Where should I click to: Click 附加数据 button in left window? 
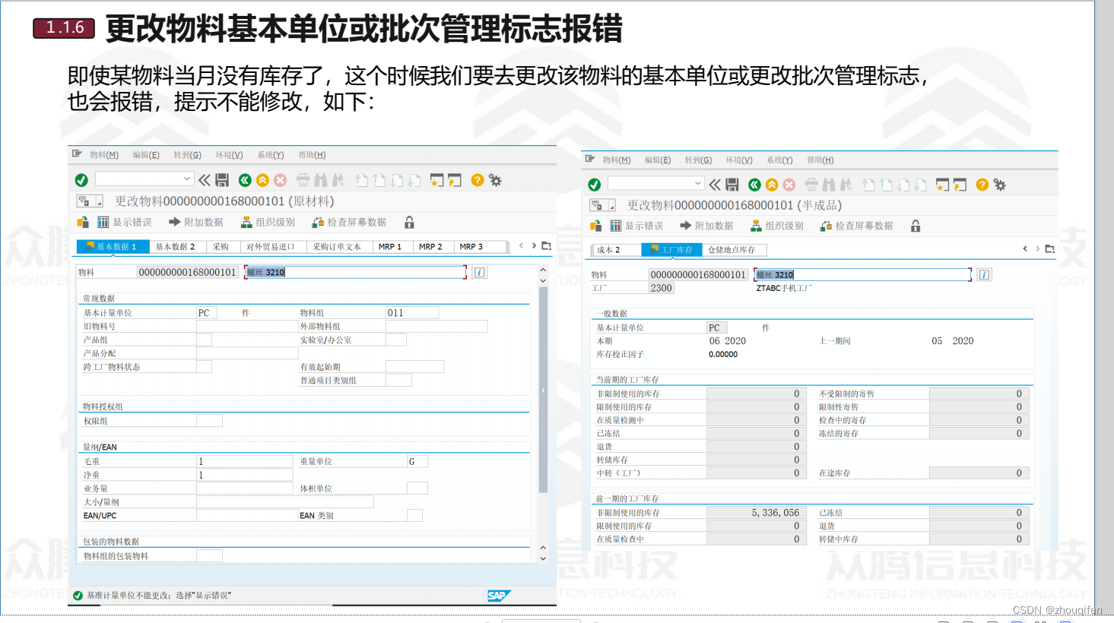coord(196,223)
